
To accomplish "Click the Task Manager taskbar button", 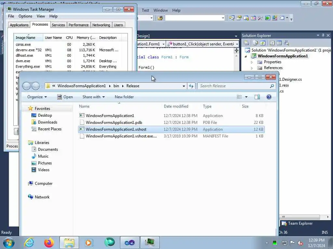I will point(150,243).
